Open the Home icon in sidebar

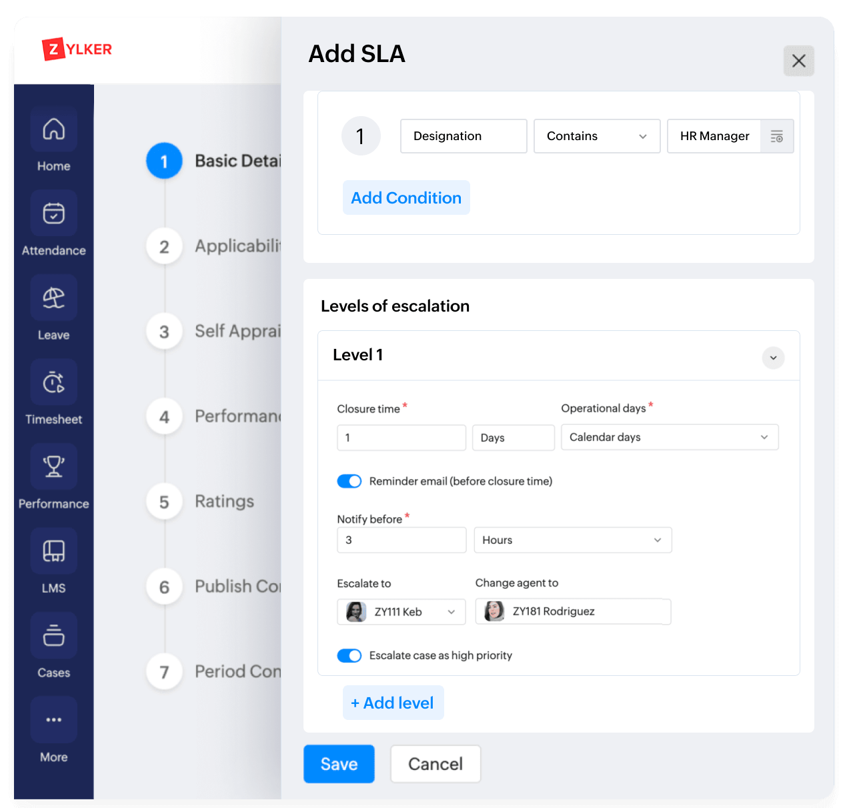53,129
